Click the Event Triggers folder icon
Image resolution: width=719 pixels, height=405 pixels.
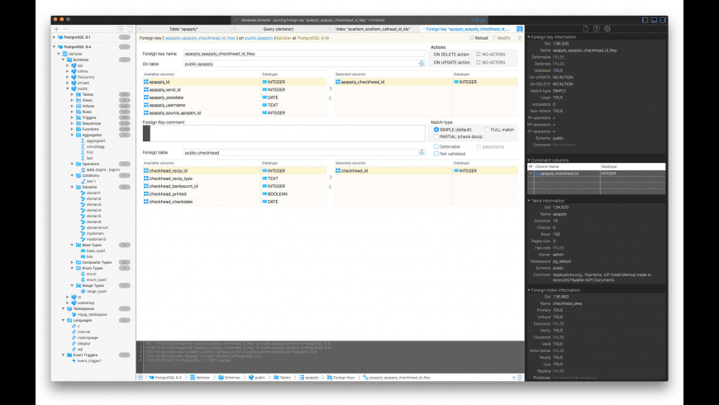[69, 355]
